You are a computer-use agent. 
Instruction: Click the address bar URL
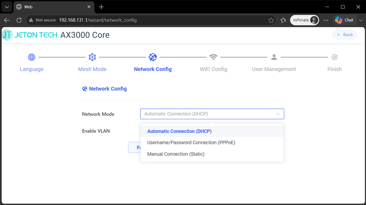98,20
